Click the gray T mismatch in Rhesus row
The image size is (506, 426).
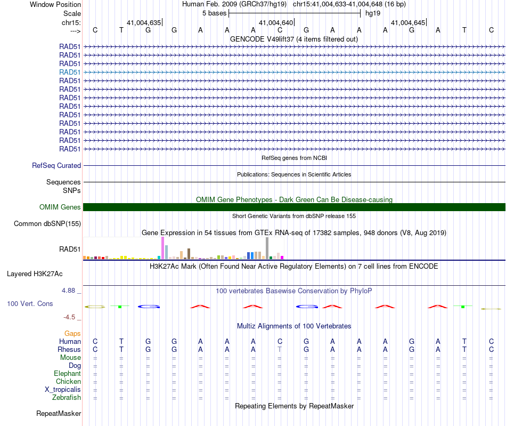(280, 349)
